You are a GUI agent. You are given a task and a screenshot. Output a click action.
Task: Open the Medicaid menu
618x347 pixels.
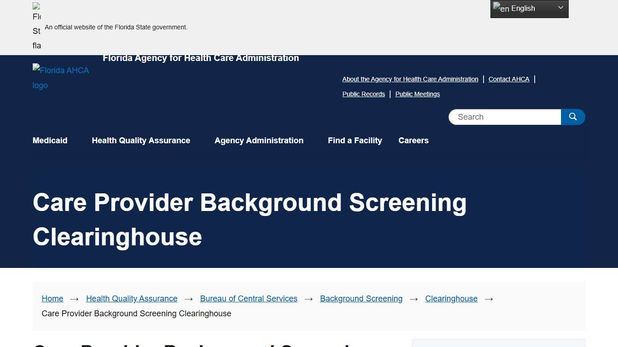point(50,141)
